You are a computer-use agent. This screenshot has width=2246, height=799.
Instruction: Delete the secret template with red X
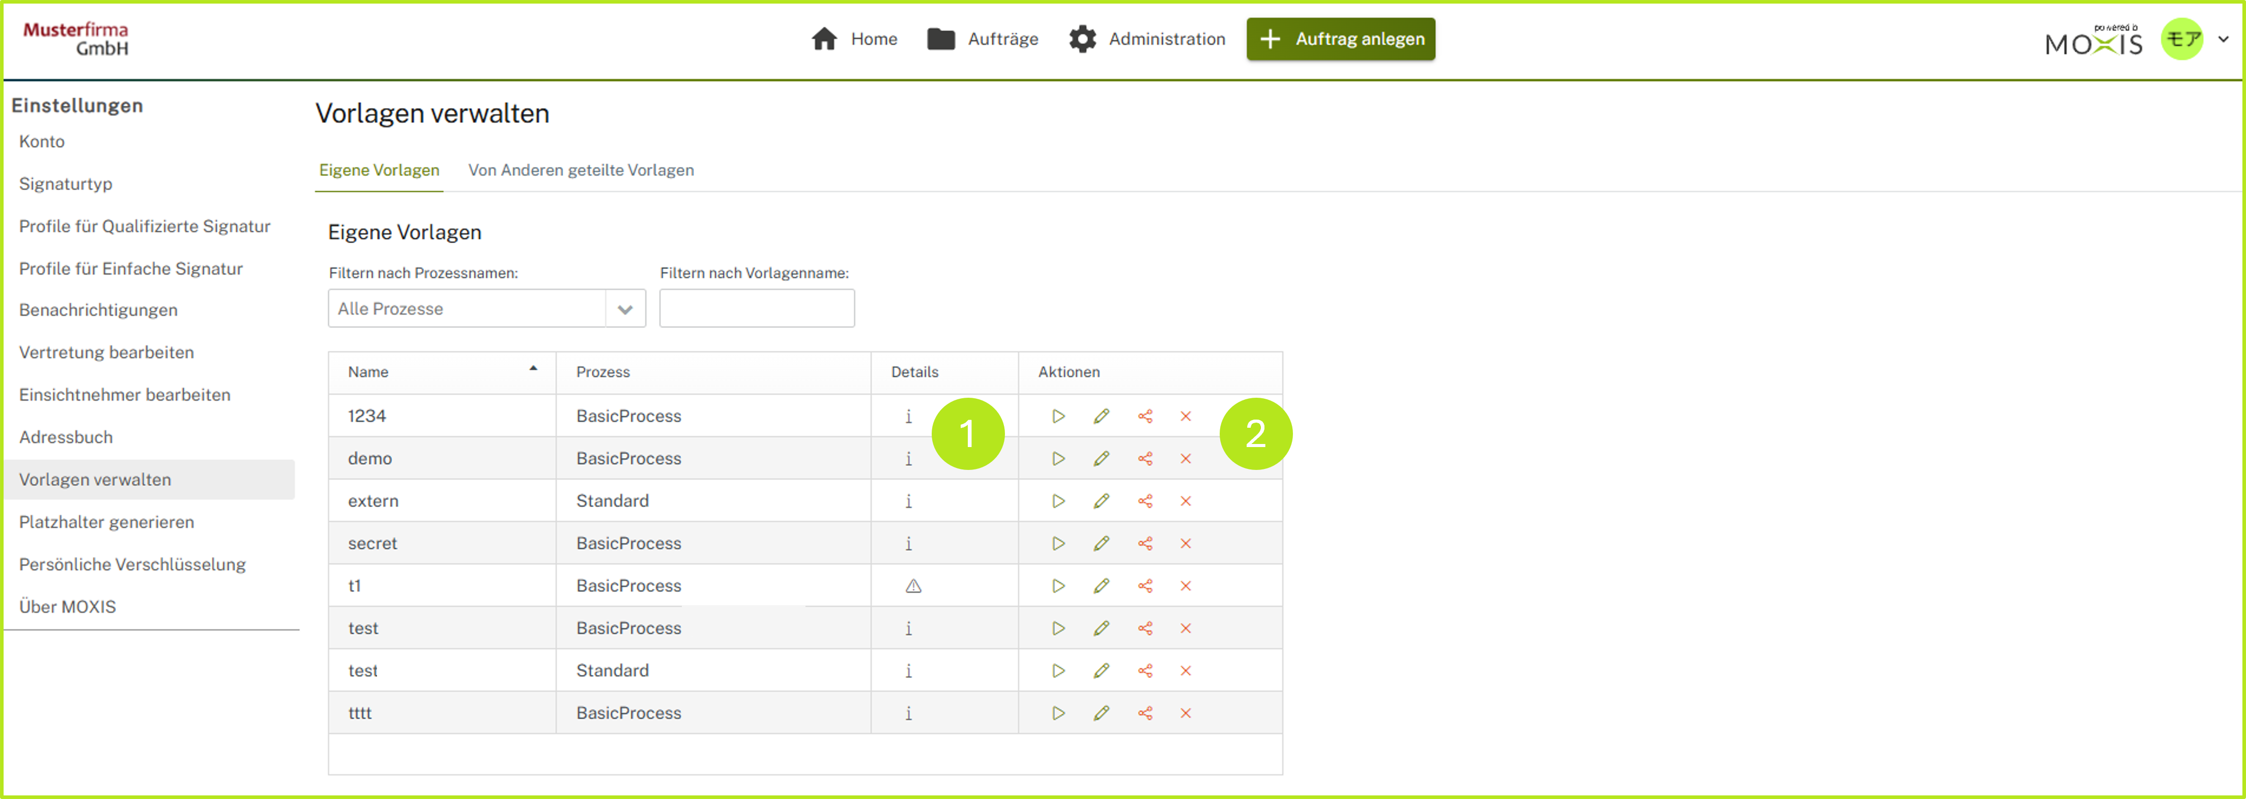(1186, 544)
